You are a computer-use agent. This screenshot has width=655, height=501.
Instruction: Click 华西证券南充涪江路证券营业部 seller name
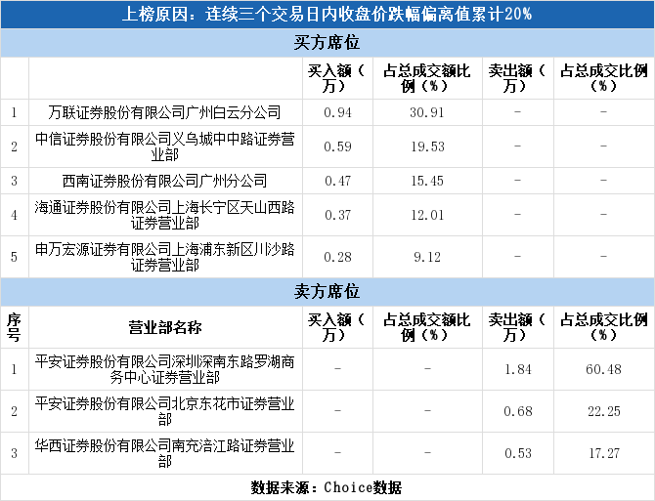(x=164, y=453)
